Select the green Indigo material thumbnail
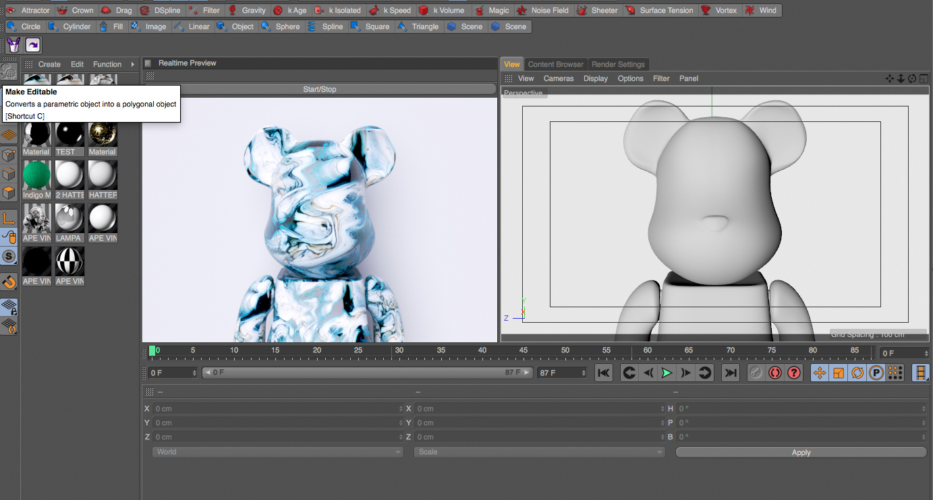Image resolution: width=933 pixels, height=500 pixels. click(x=36, y=175)
